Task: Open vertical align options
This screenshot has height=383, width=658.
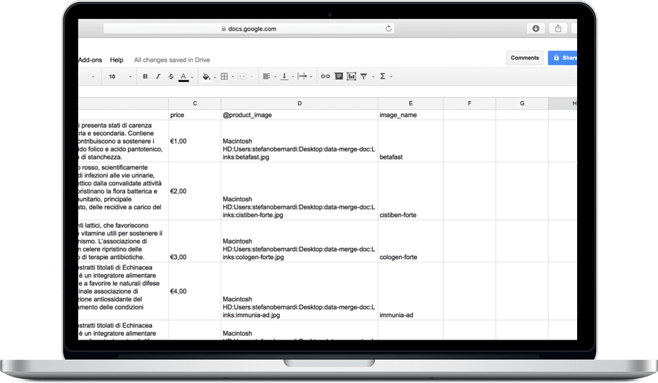Action: [x=284, y=76]
